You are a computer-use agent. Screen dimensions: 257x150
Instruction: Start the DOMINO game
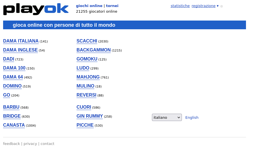click(x=12, y=86)
